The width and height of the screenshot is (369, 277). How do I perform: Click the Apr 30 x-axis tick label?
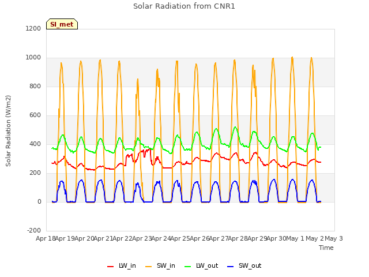tap(276, 238)
